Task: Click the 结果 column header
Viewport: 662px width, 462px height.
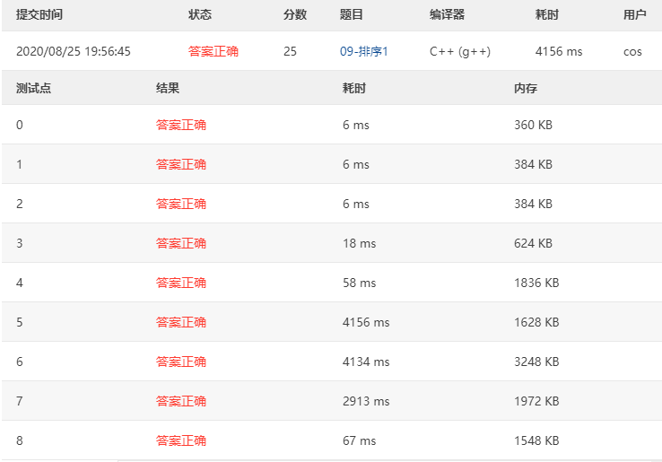Action: click(x=168, y=88)
